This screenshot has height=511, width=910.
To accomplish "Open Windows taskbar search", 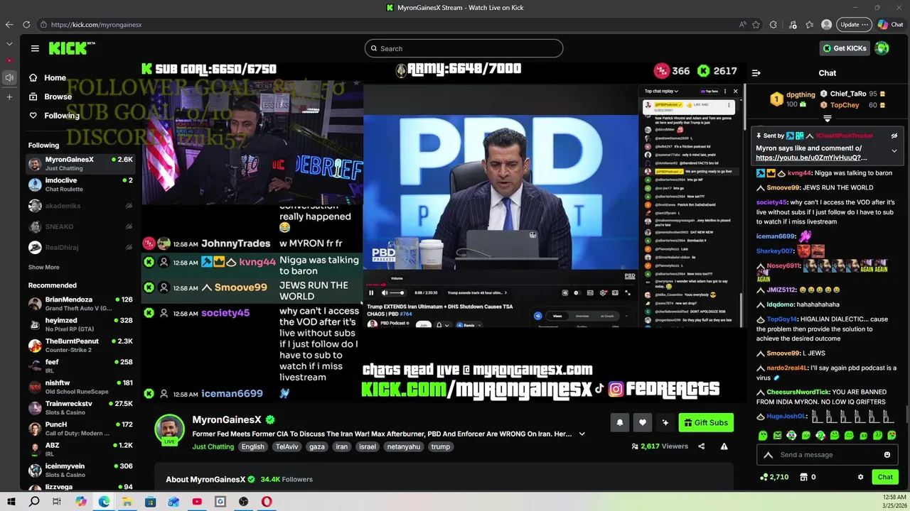I will (x=33, y=502).
